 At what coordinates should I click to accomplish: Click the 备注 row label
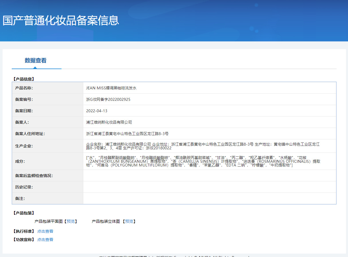tap(20, 198)
